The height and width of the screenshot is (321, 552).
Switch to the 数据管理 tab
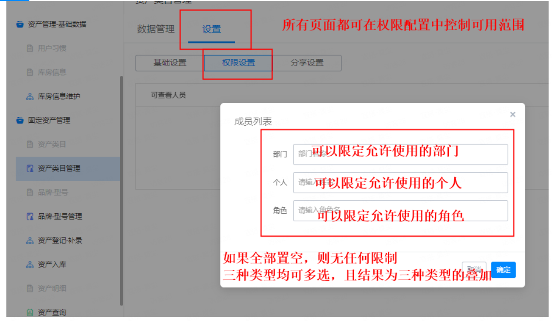(x=156, y=29)
